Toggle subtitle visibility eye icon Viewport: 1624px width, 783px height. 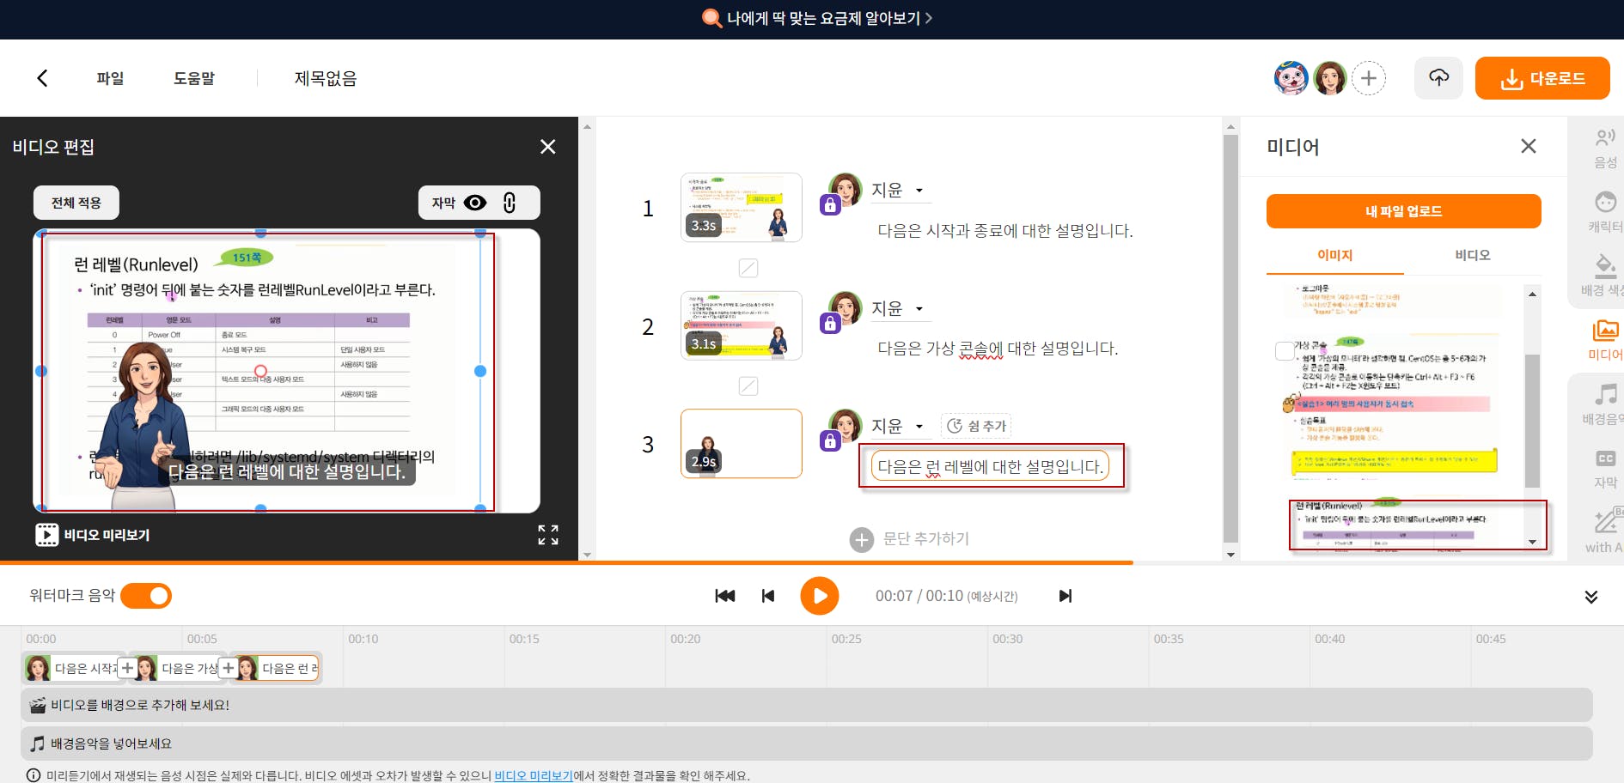click(475, 203)
